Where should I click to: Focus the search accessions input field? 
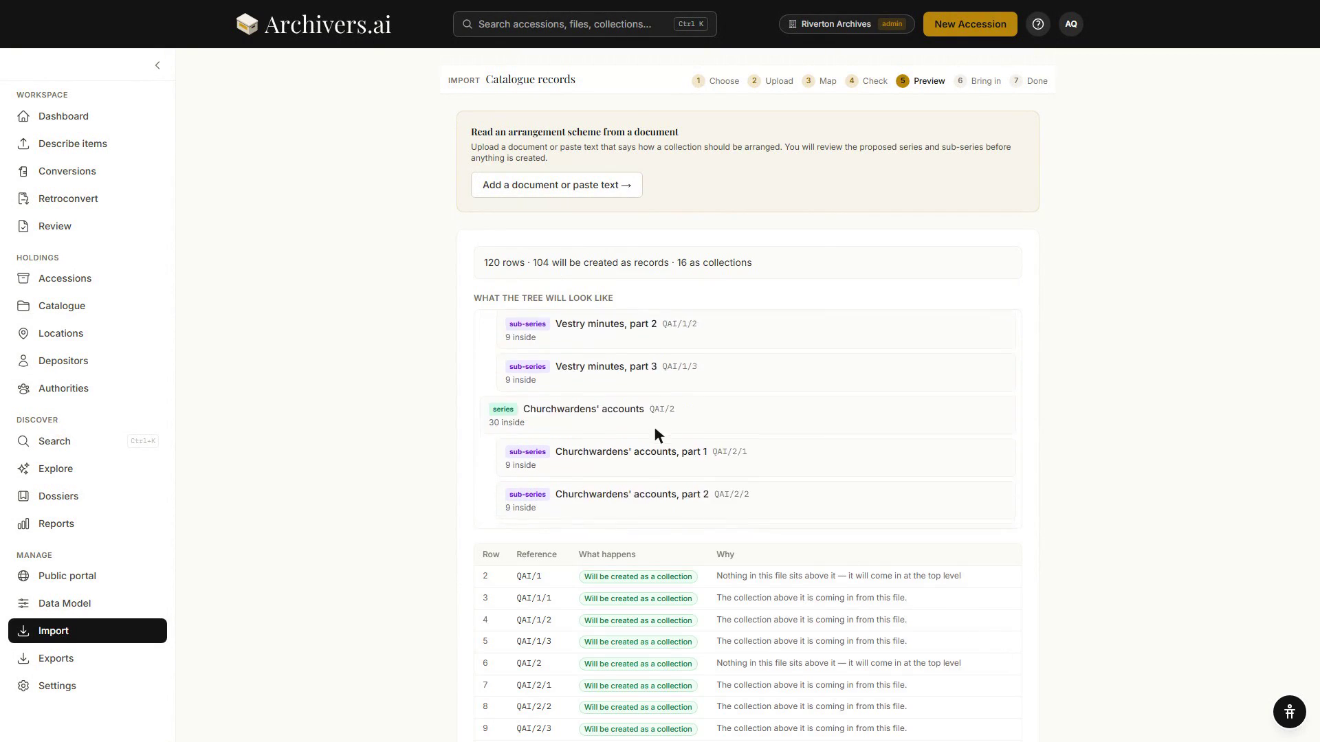(x=584, y=24)
